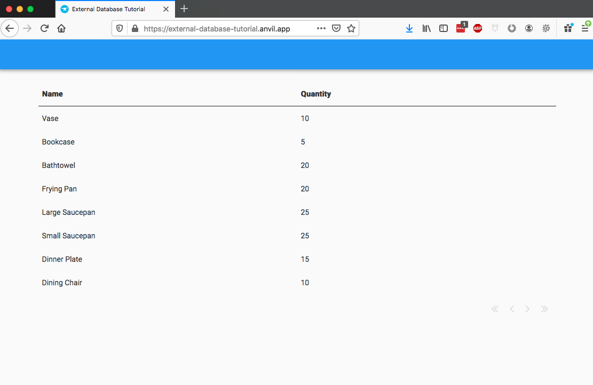Click the browser back arrow button

[x=10, y=29]
